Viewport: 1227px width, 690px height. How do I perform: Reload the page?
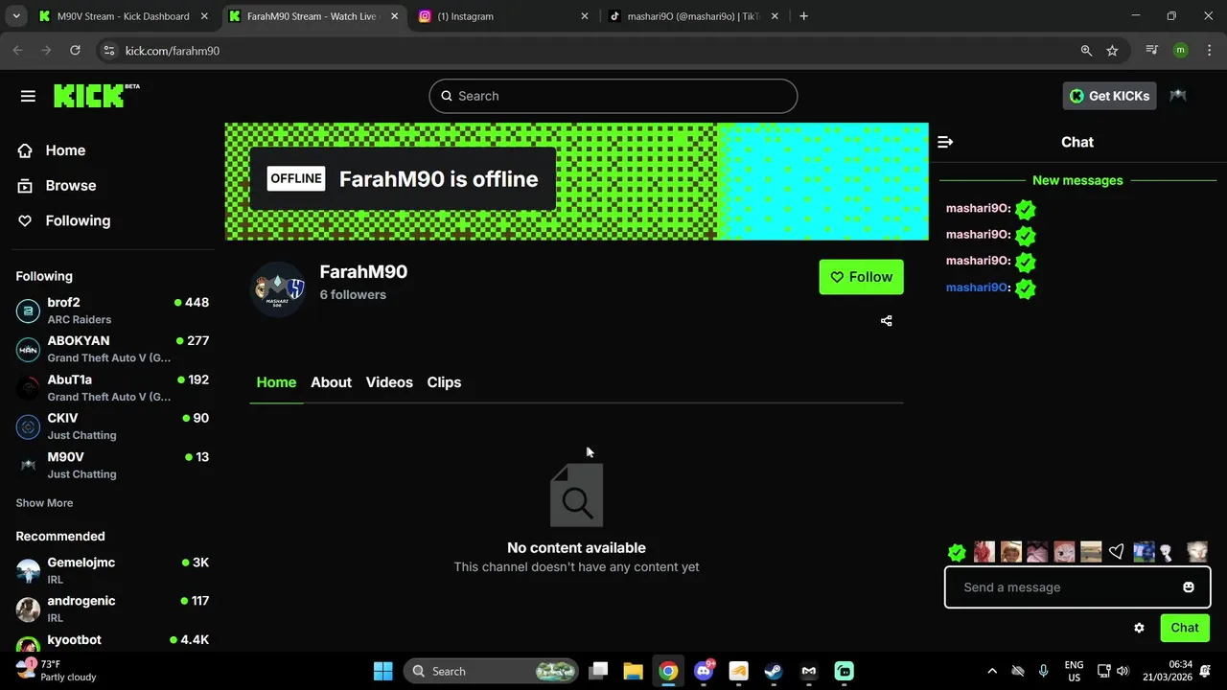75,51
